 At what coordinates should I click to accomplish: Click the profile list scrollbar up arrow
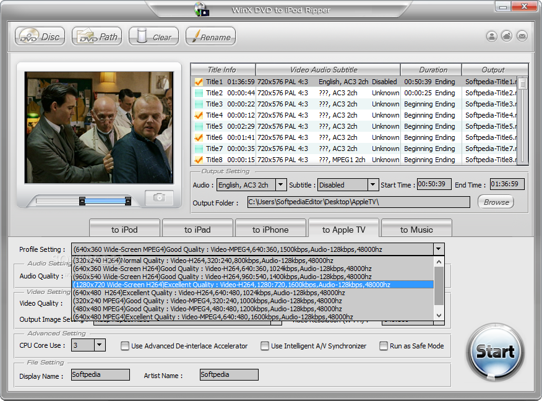[439, 262]
